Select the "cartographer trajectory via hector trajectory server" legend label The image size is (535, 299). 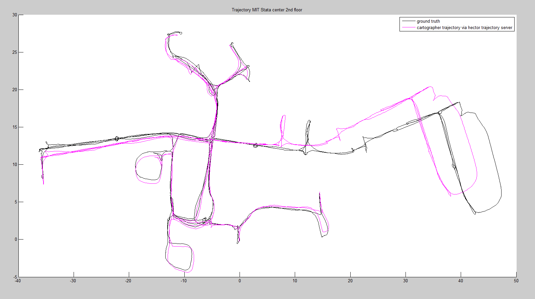[x=464, y=27]
